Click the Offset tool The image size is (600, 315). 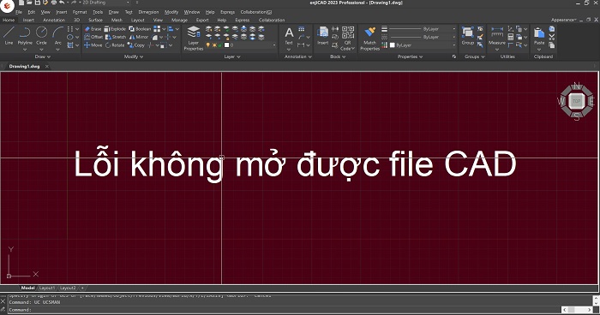tap(93, 37)
